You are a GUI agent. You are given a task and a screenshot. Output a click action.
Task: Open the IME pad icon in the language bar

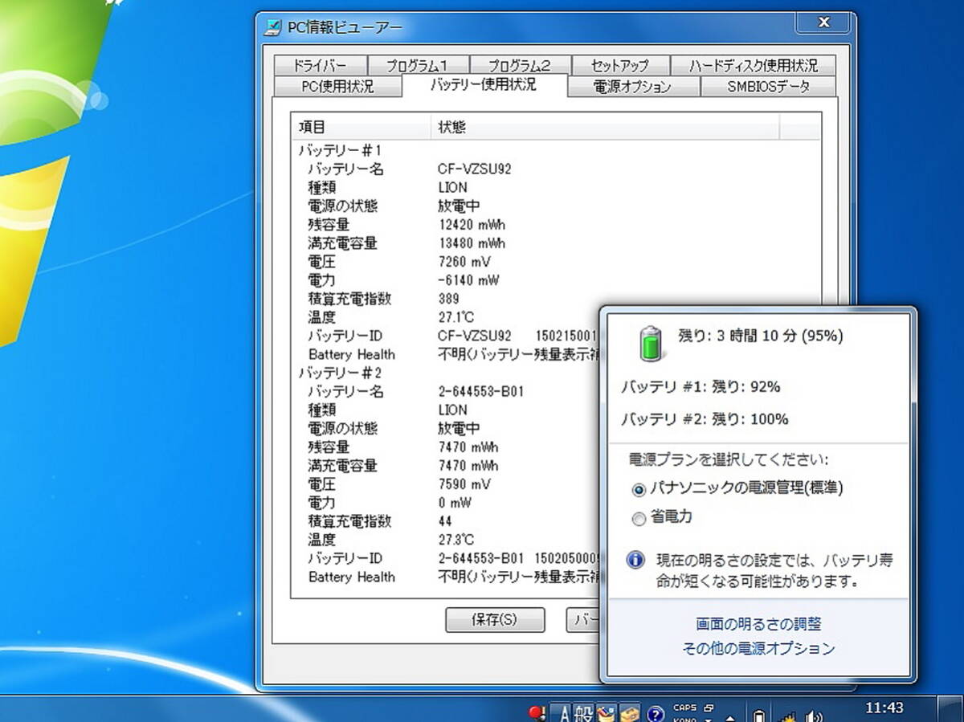[x=606, y=713]
